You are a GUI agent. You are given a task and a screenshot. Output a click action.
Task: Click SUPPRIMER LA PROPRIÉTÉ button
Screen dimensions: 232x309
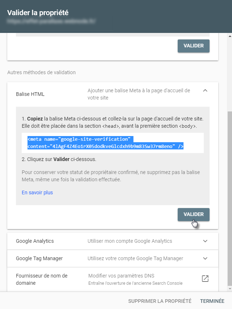point(160,301)
